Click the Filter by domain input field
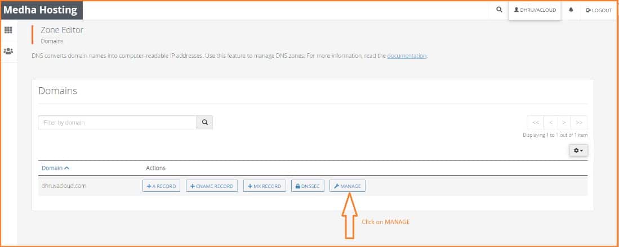Screen dimensions: 619x247 click(117, 122)
